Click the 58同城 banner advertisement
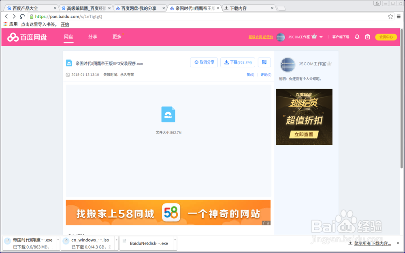This screenshot has height=253, width=405. [x=168, y=213]
